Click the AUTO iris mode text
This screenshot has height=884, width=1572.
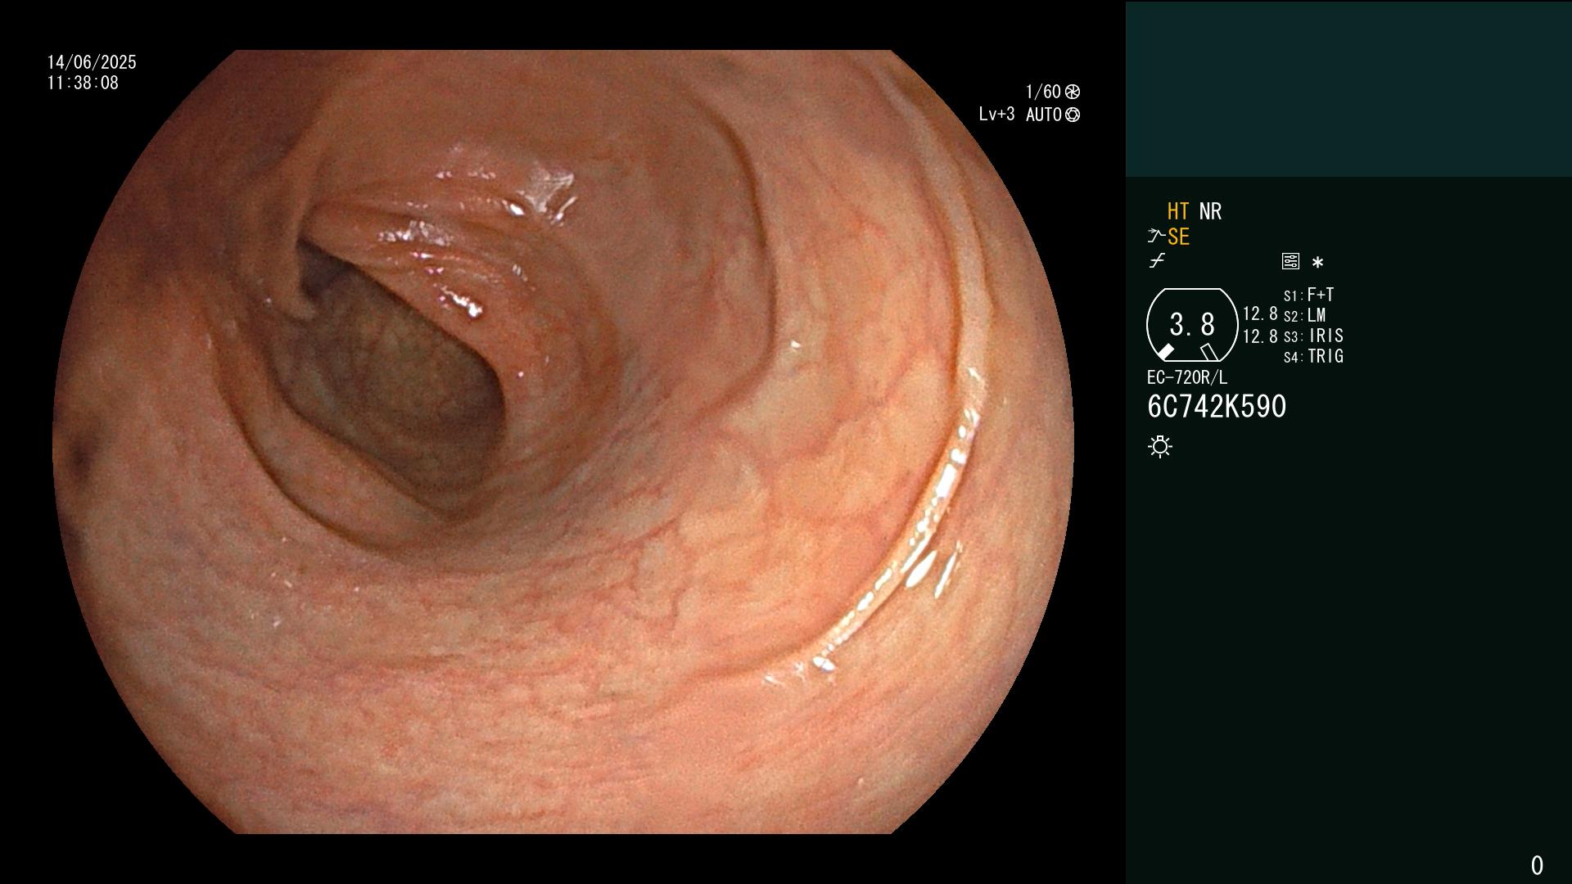pos(1044,115)
